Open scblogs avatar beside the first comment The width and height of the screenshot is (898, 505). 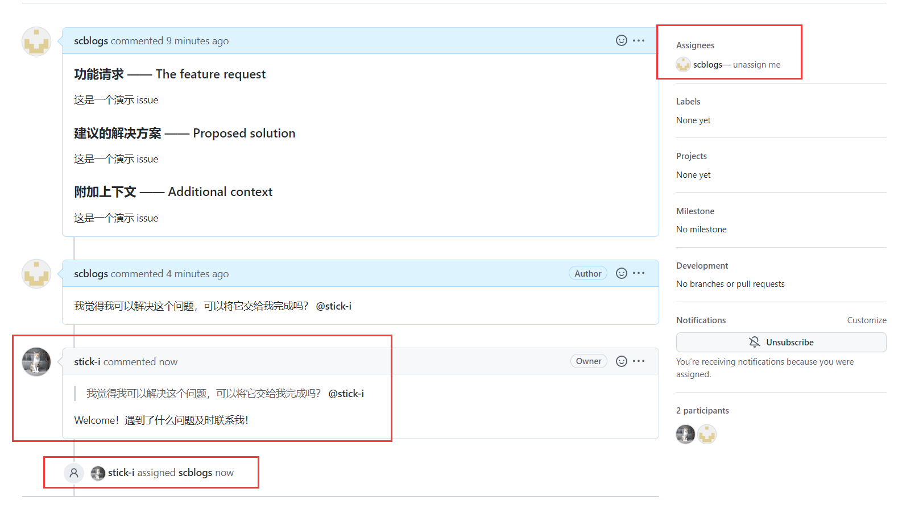tap(36, 41)
